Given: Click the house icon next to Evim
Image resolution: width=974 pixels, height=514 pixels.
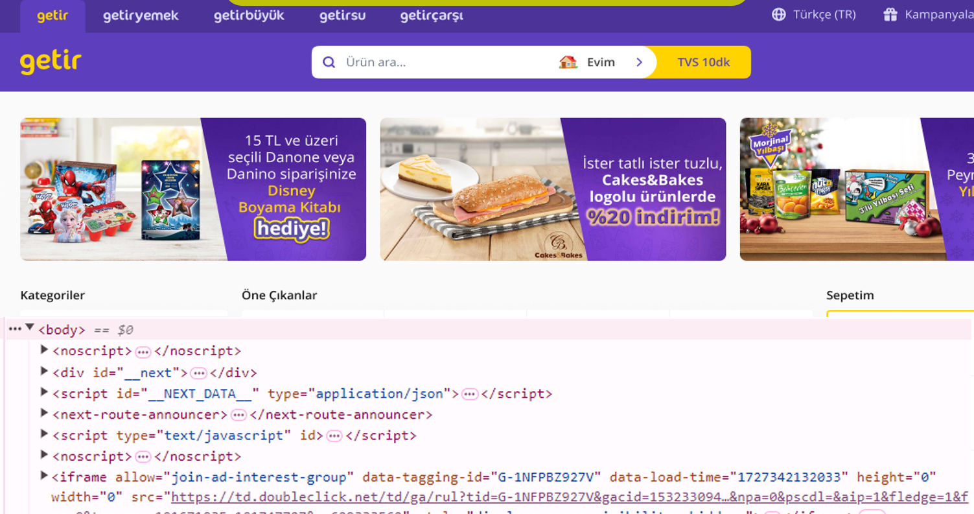Looking at the screenshot, I should click(568, 62).
